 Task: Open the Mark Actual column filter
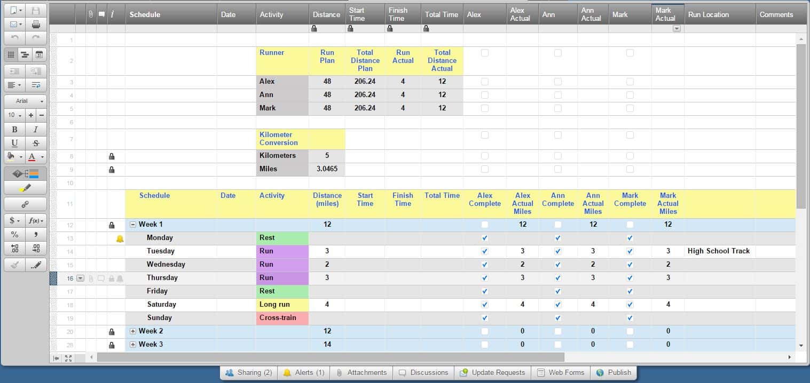pyautogui.click(x=676, y=28)
